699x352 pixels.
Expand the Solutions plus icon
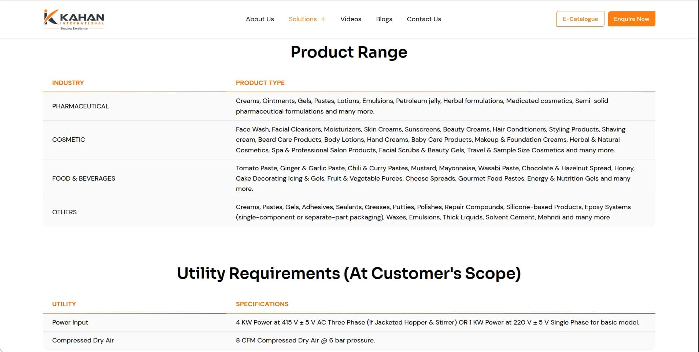323,19
